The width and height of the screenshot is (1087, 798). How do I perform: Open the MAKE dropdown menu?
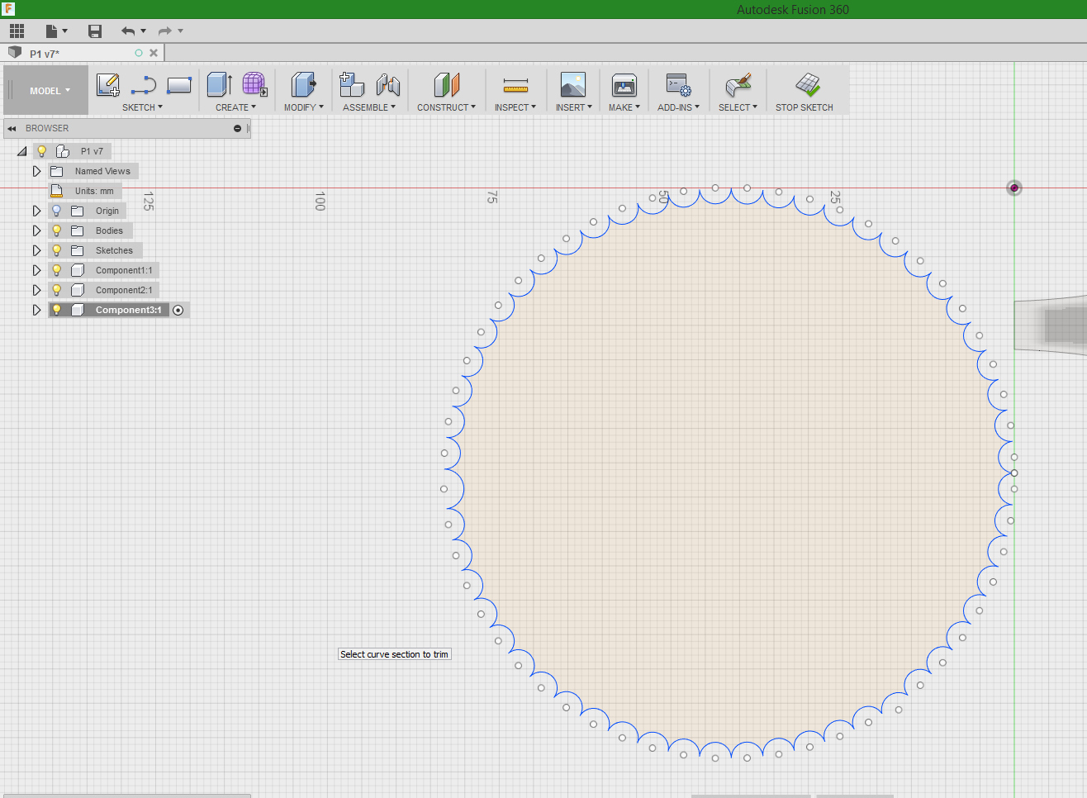tap(624, 107)
